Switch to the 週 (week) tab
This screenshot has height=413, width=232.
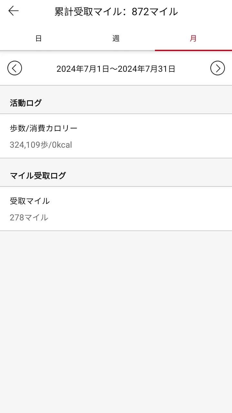(x=116, y=38)
